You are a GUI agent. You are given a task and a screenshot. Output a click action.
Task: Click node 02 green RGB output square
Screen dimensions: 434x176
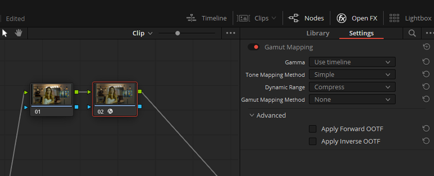(140, 92)
